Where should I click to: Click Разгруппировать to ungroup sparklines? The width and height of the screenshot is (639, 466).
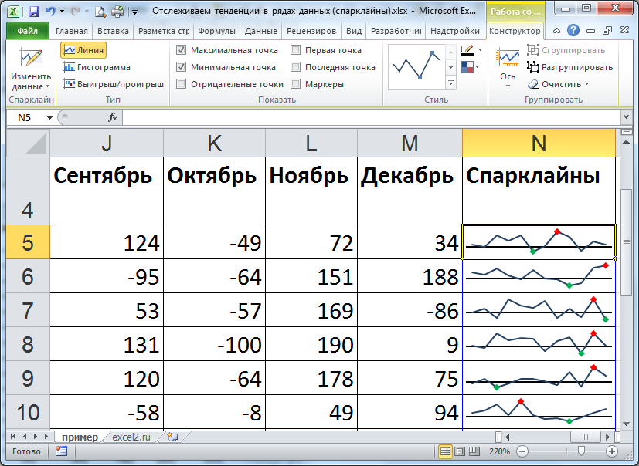tap(570, 67)
